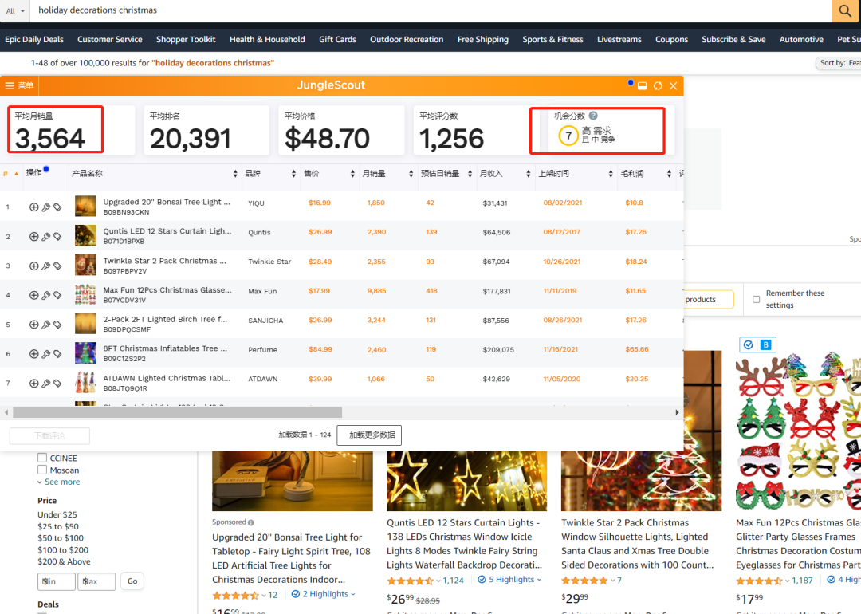Click the left arrow of JungleScout scrollbar
The image size is (861, 614).
point(6,412)
